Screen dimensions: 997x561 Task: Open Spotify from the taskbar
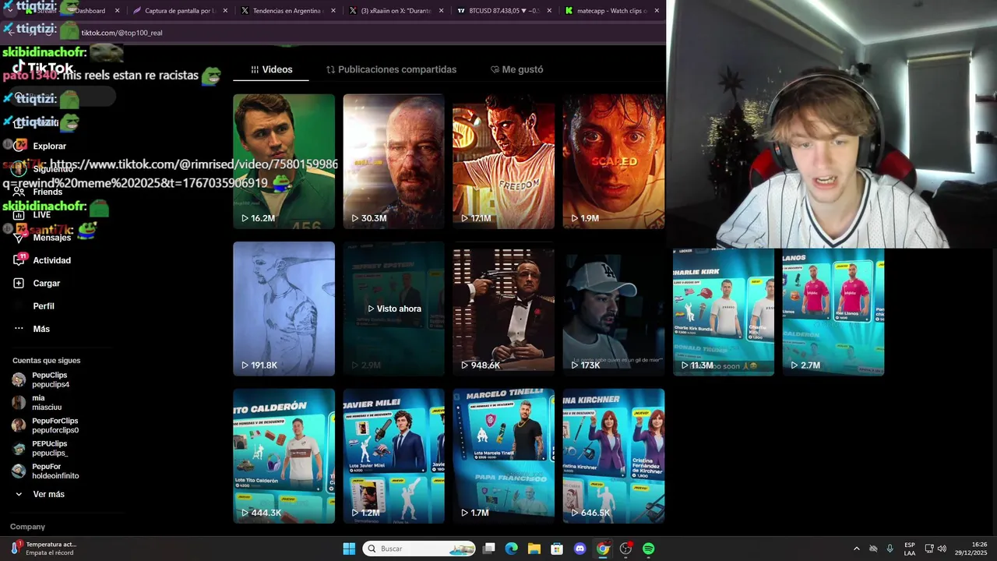pos(648,549)
